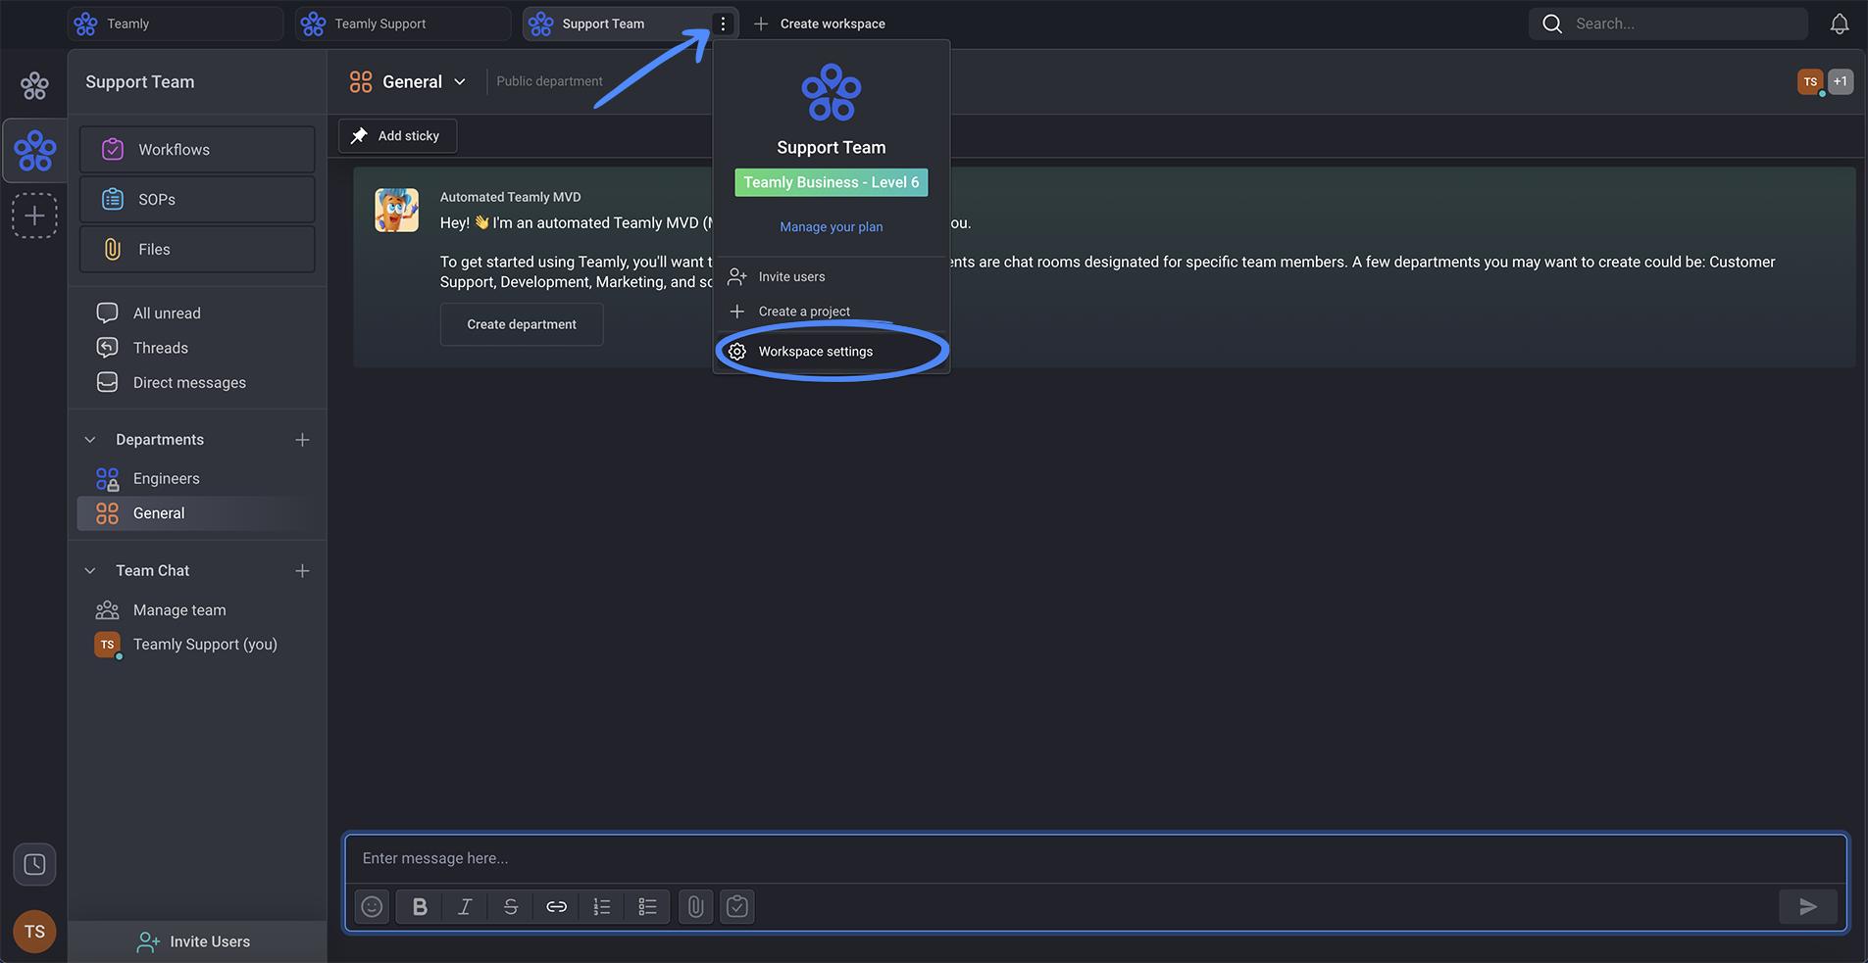Add a new workspace with dashed plus icon
This screenshot has height=963, width=1868.
pyautogui.click(x=34, y=216)
